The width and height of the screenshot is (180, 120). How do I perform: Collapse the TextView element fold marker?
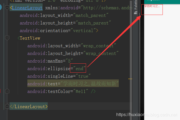7,38
